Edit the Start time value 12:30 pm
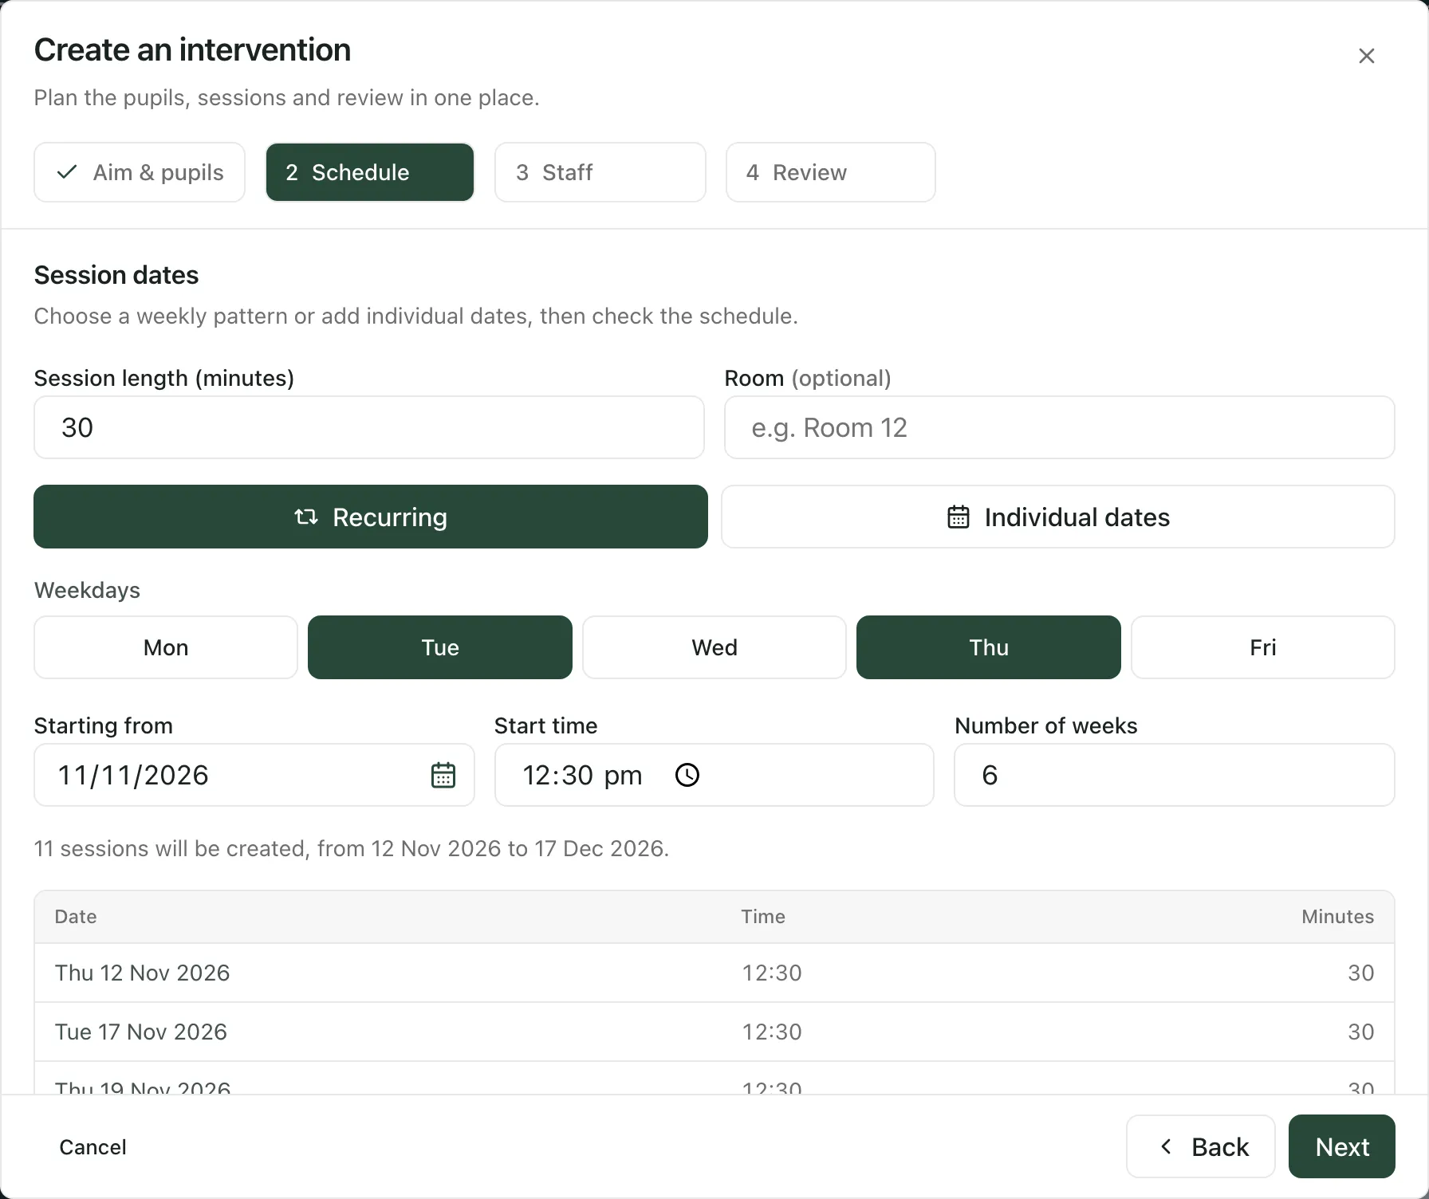Screen dimensions: 1429x1199 coord(582,775)
